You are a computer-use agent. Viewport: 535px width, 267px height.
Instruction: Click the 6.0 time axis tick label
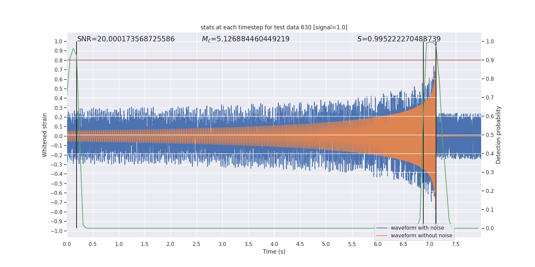pos(378,244)
